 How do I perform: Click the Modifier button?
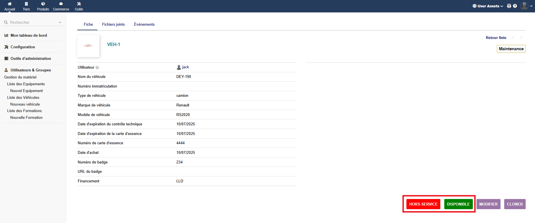(488, 204)
